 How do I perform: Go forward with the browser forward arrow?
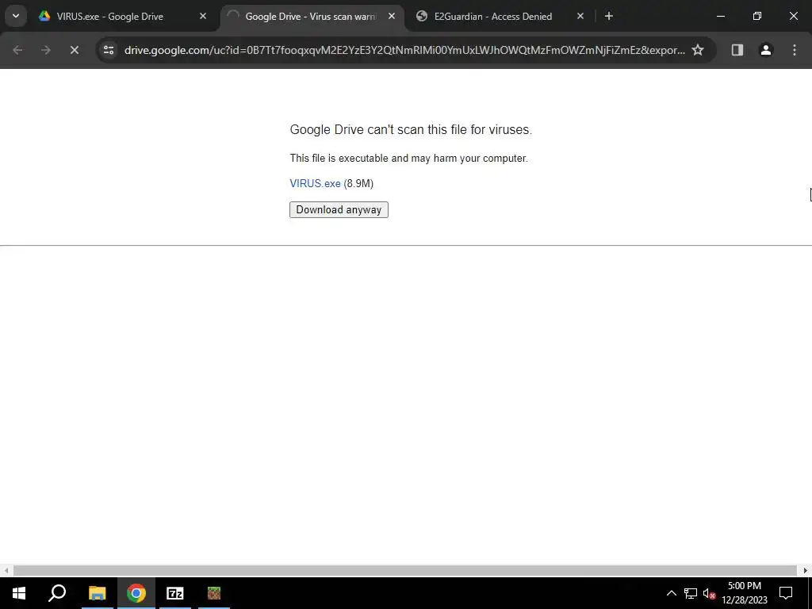tap(45, 50)
